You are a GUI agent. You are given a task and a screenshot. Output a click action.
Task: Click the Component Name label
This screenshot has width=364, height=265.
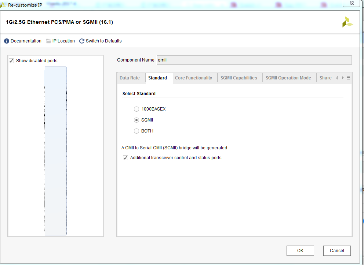(135, 60)
